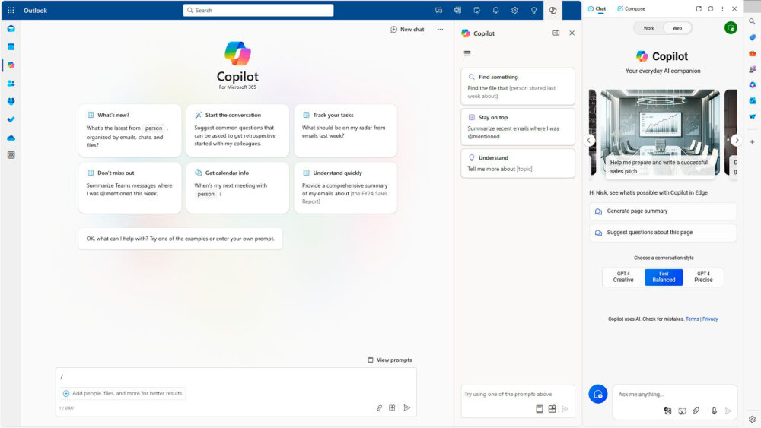Send the prompt in main chat box
761x428 pixels.
406,407
